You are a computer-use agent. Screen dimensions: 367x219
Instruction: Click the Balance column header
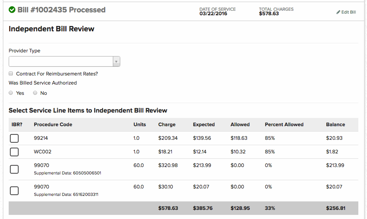[x=335, y=125]
